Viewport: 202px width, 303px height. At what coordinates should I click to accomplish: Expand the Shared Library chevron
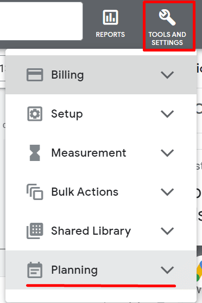[167, 231]
